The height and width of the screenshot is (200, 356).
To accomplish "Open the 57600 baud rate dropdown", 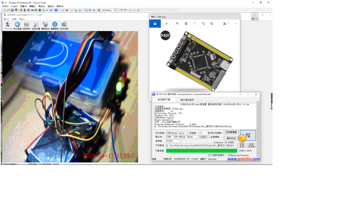I will (x=179, y=141).
